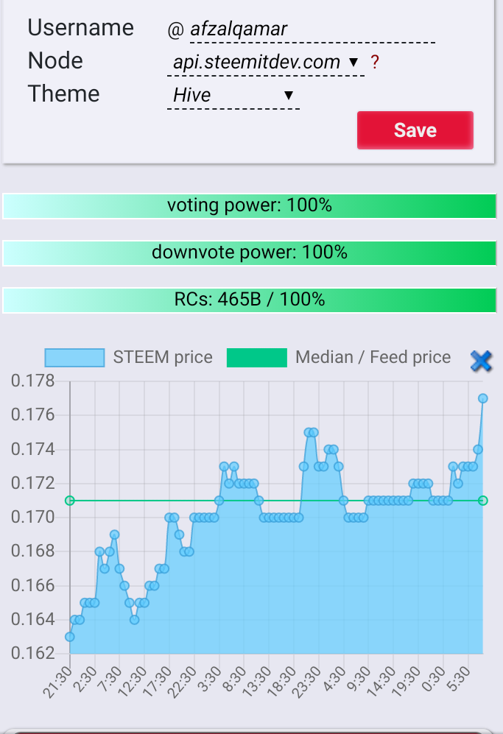Select the highest chart point near 0.177
The image size is (503, 734).
pos(483,398)
